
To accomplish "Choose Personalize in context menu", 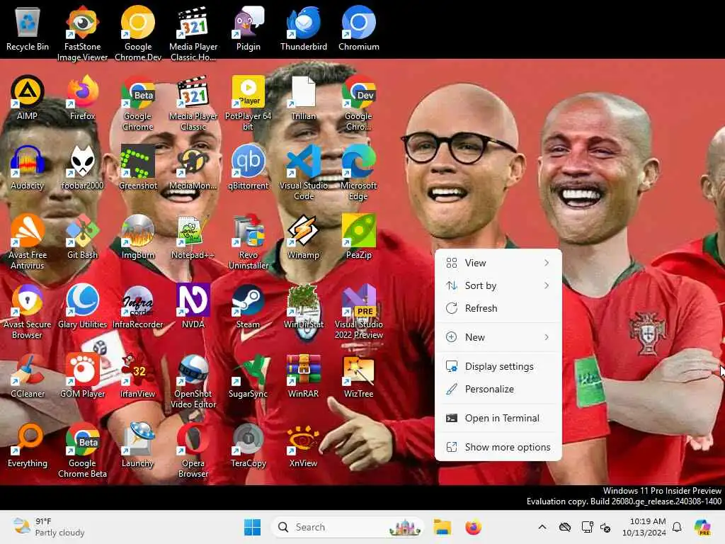I will pyautogui.click(x=498, y=389).
